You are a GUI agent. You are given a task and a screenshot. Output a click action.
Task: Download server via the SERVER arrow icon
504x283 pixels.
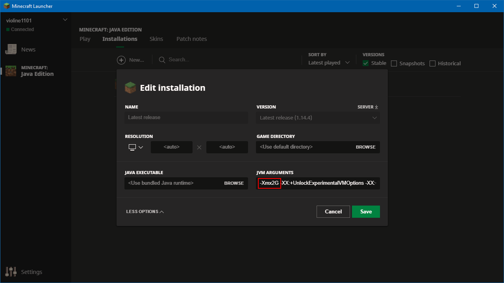tap(376, 107)
